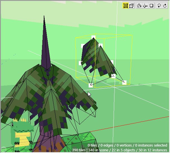Click the leftmost middle vertex handle on leaf
Viewport: 170px width, 153px height.
pyautogui.click(x=81, y=63)
